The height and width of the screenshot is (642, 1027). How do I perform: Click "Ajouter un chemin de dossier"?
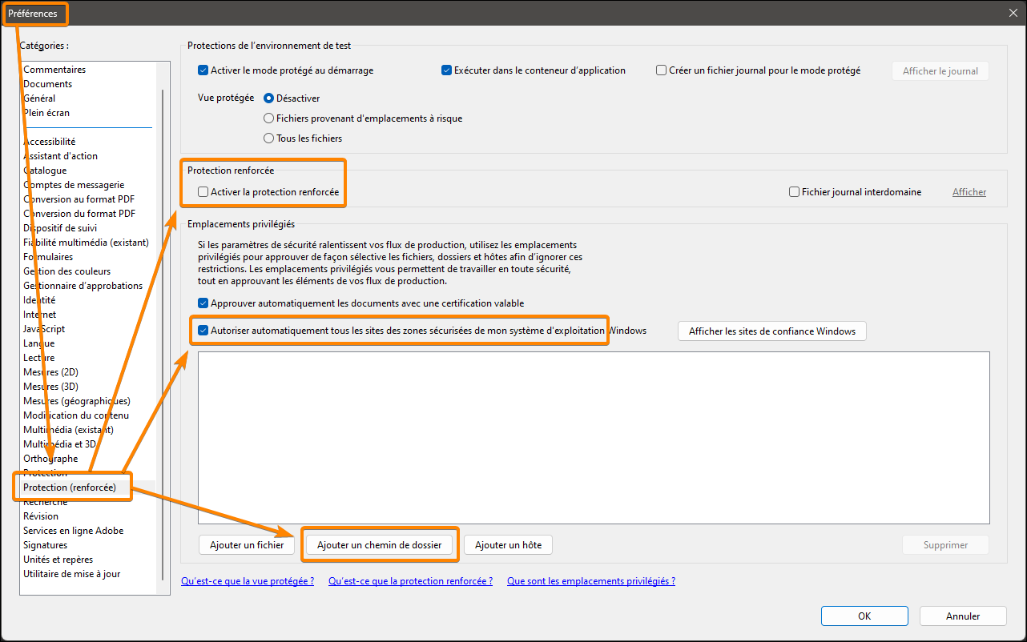coord(379,544)
